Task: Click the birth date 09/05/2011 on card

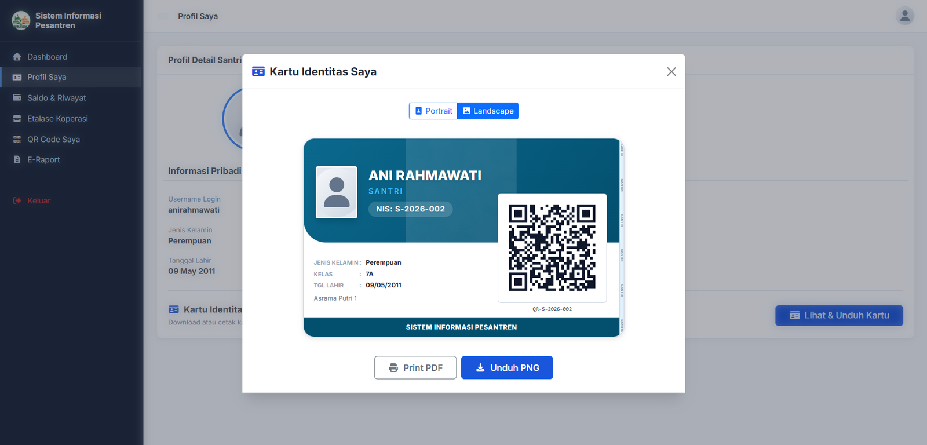Action: (384, 285)
